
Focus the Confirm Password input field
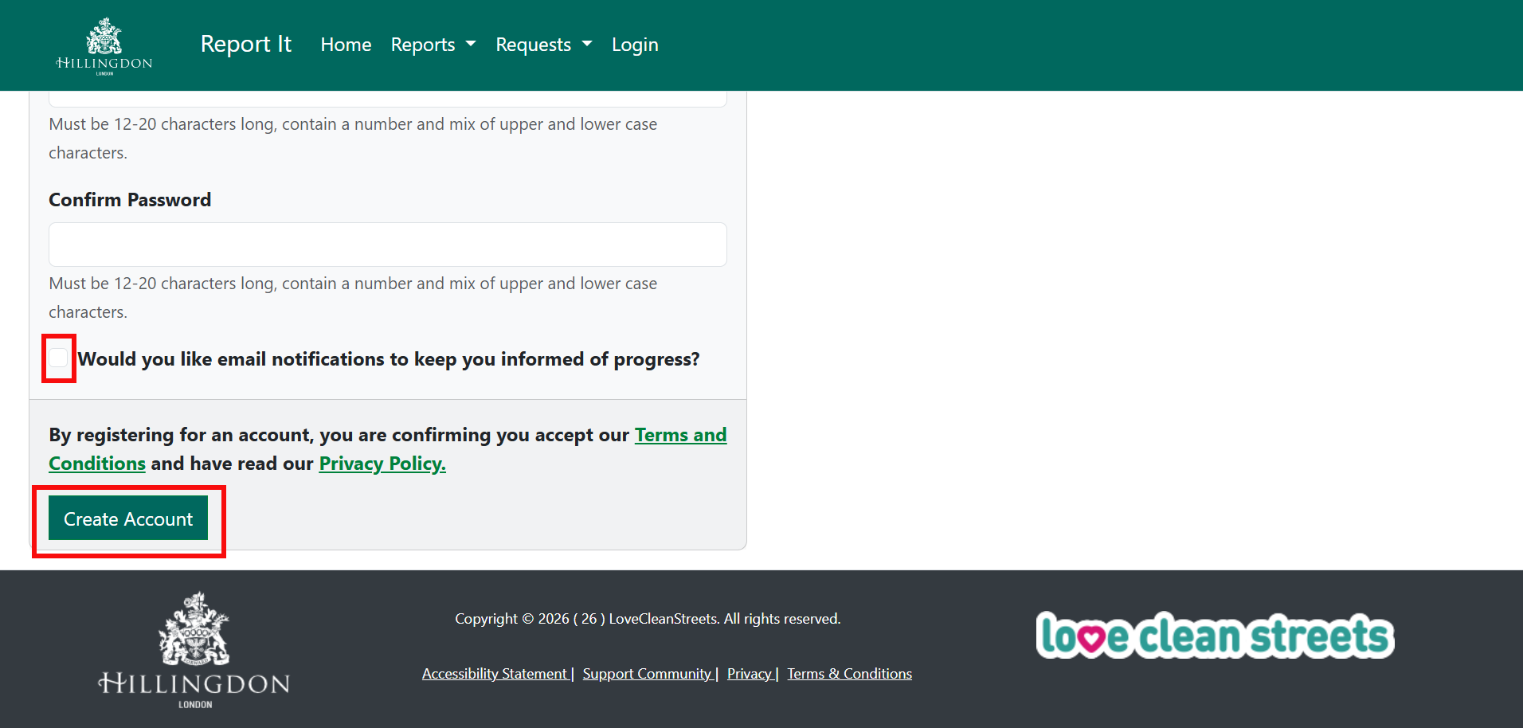(388, 245)
